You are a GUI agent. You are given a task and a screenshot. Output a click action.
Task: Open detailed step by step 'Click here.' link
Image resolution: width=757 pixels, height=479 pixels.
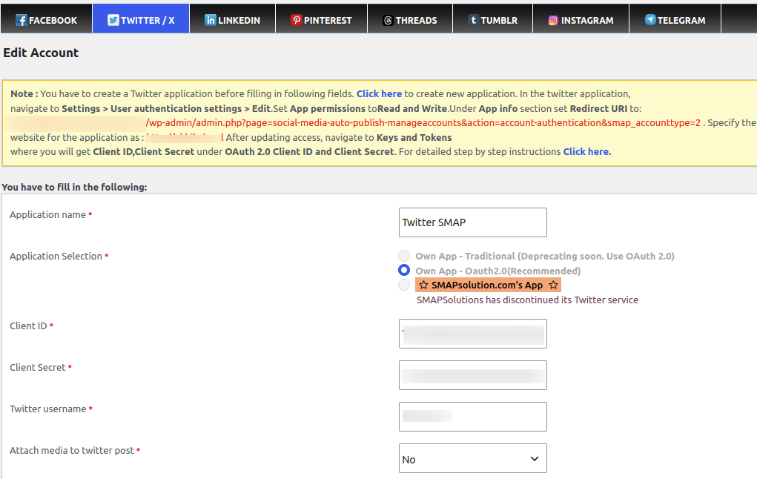(587, 151)
